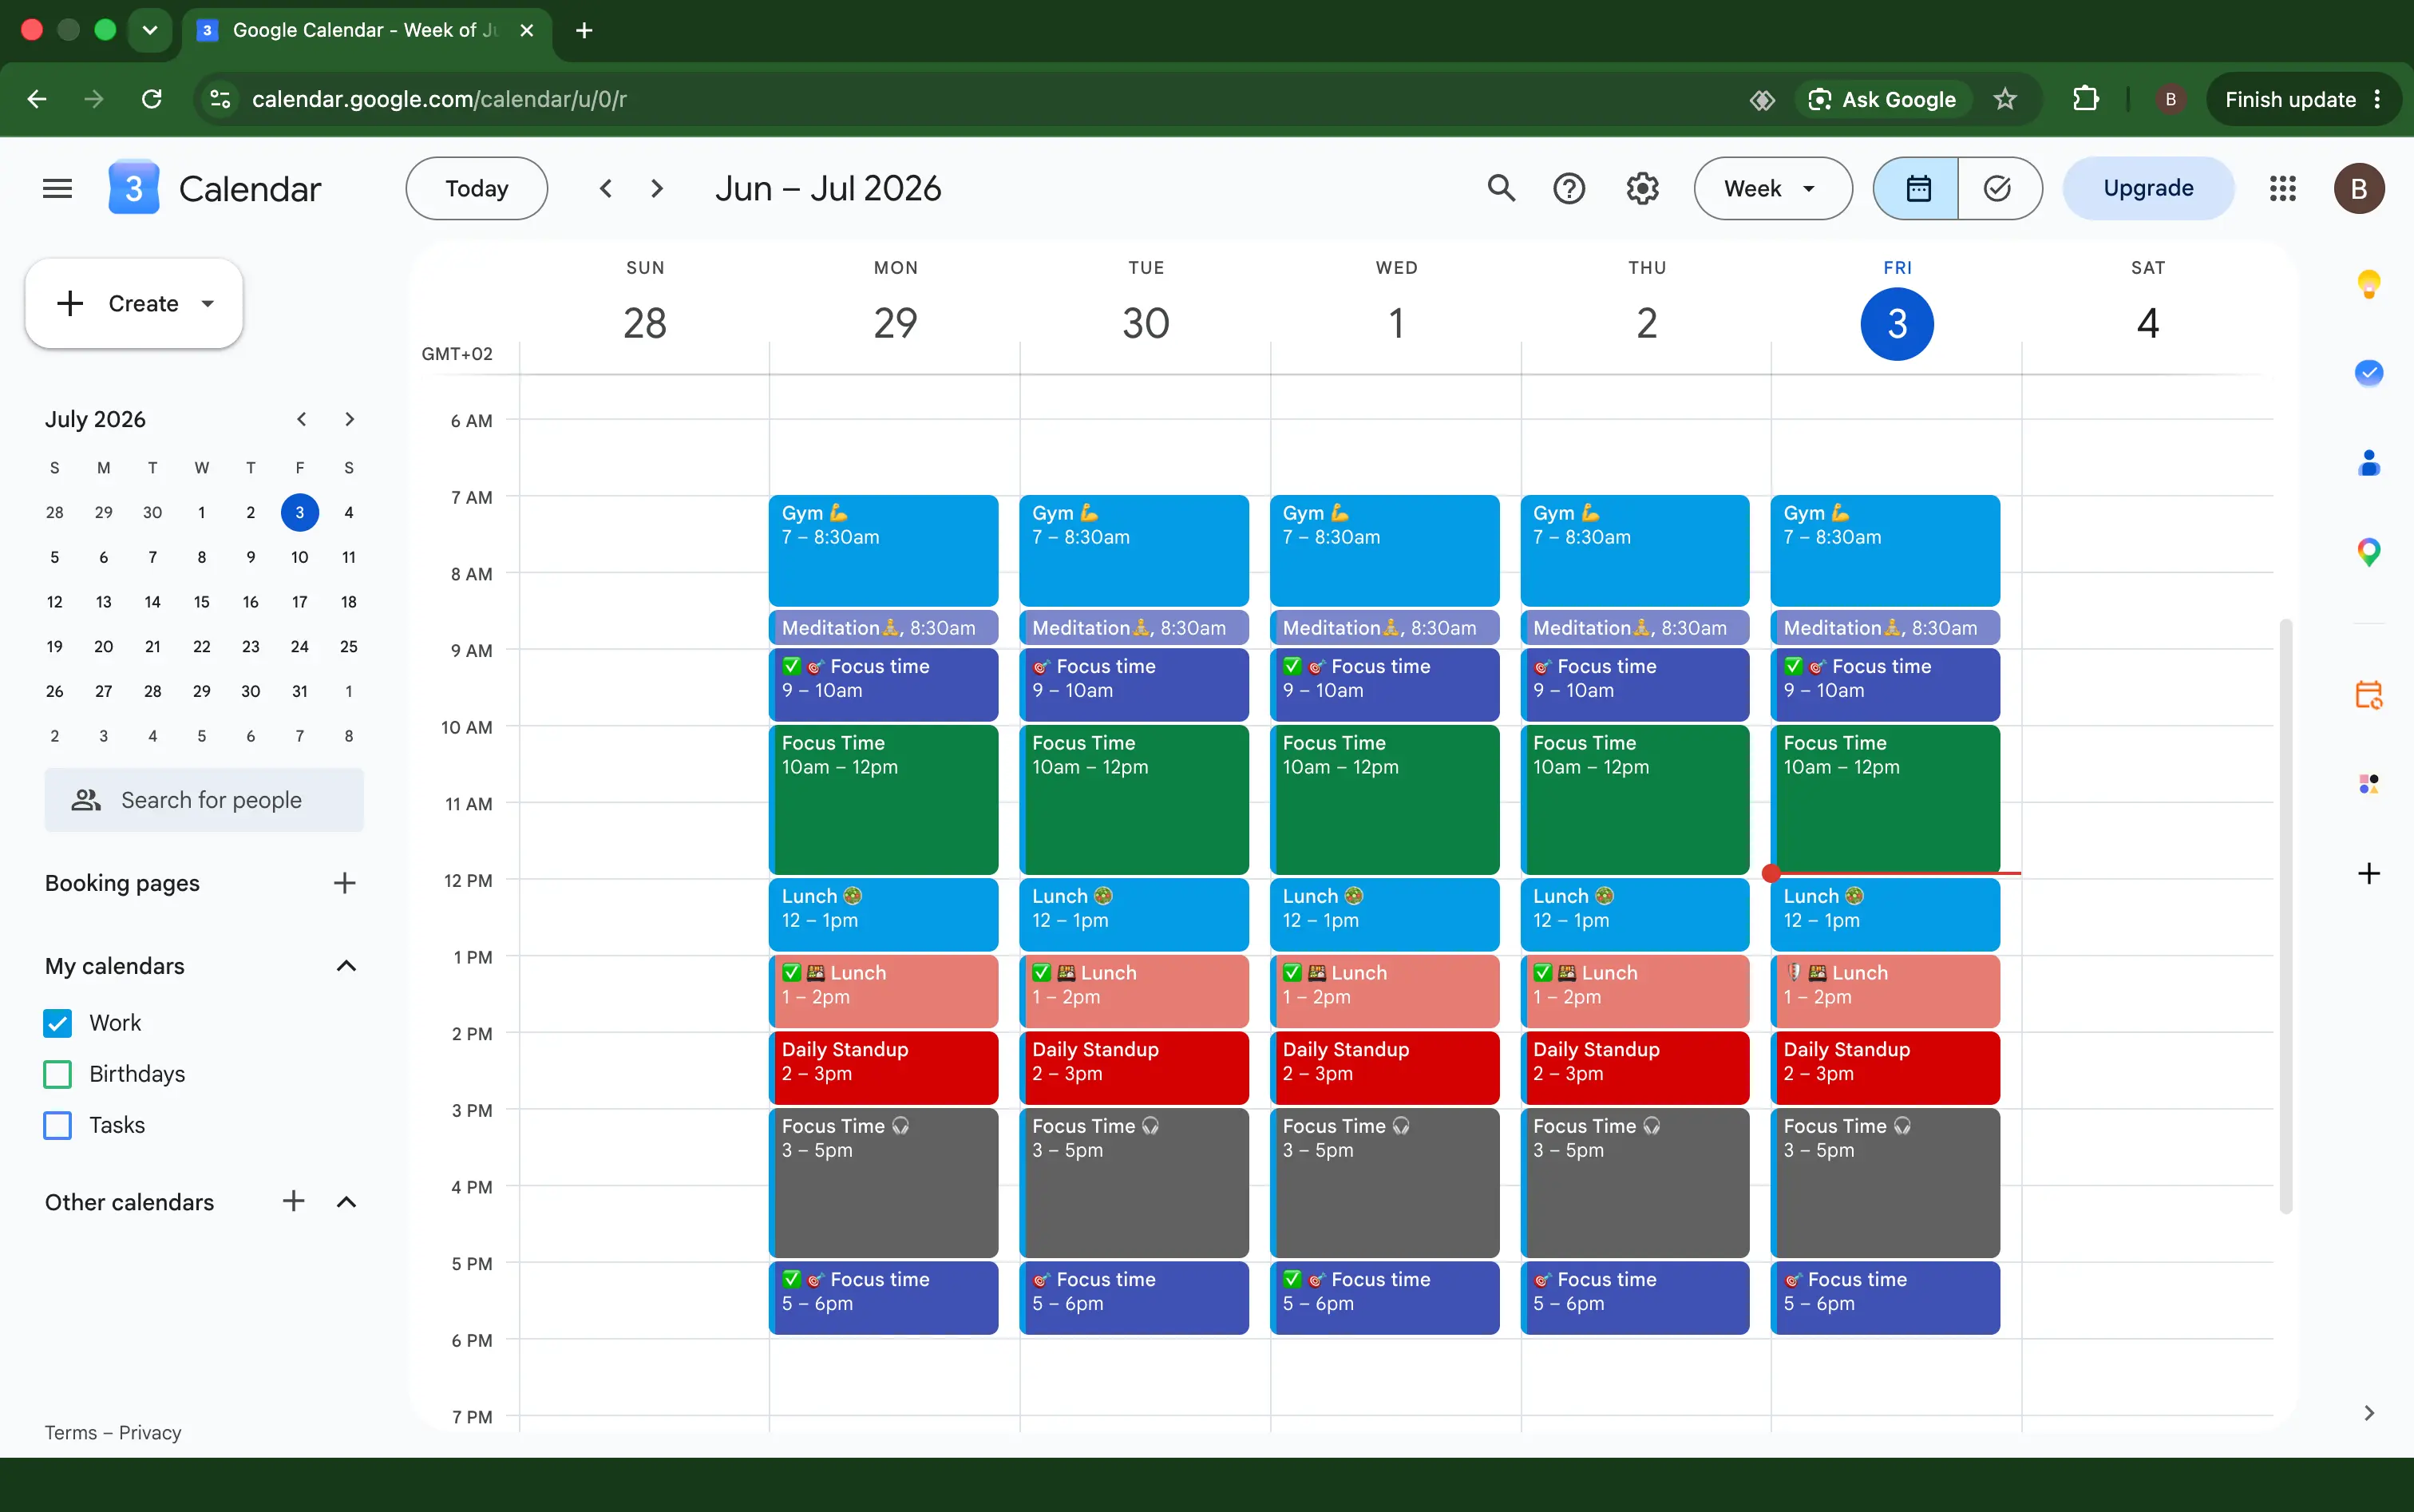Open Monday 9–10am Focus time task

(883, 684)
